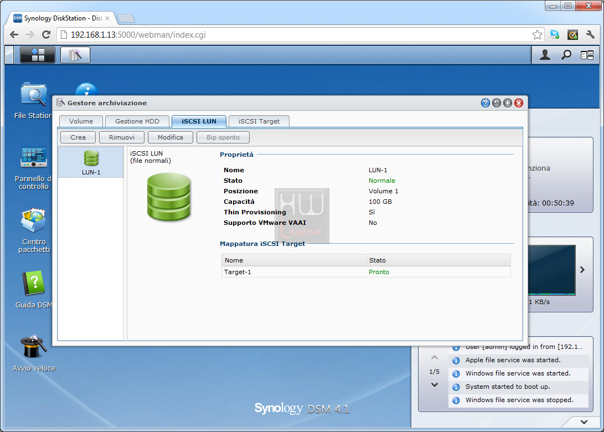Click the 1/5 page indicator in logs widget
Viewport: 604px width, 432px height.
point(434,372)
